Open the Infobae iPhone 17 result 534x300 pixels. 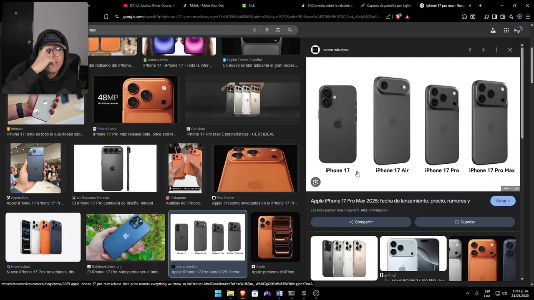[46, 109]
